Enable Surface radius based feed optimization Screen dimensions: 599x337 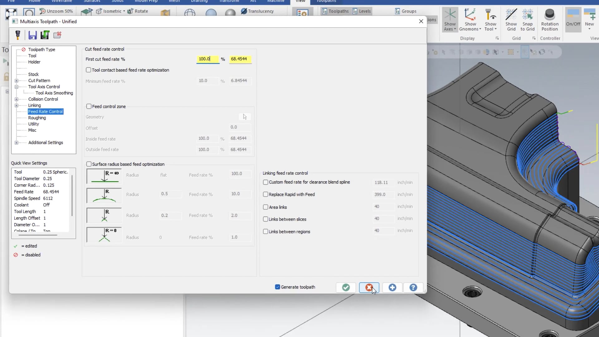89,164
